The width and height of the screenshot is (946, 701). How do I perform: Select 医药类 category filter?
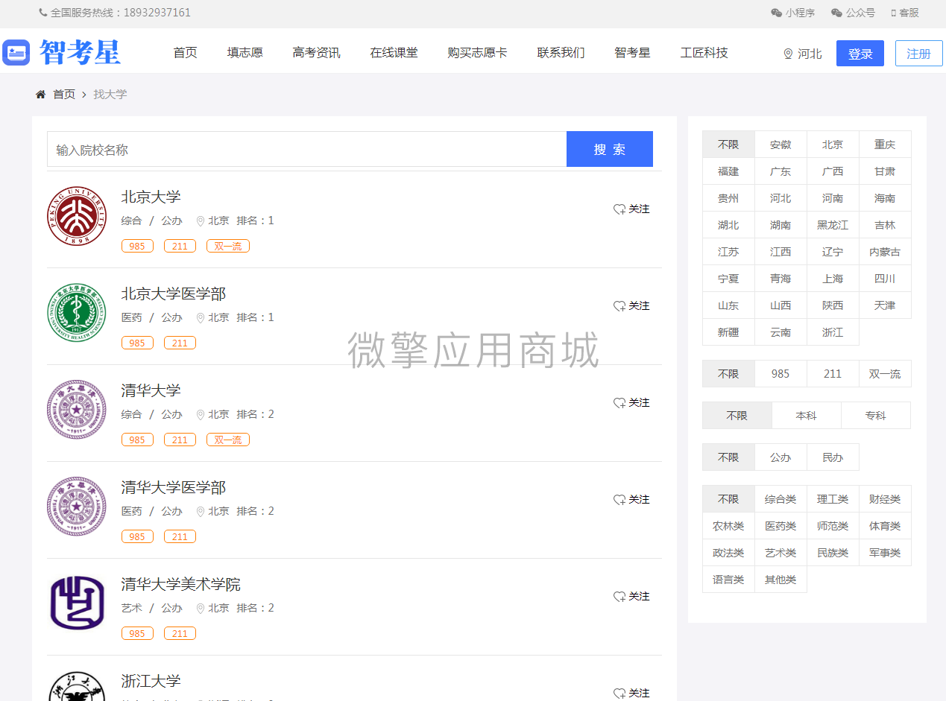781,526
